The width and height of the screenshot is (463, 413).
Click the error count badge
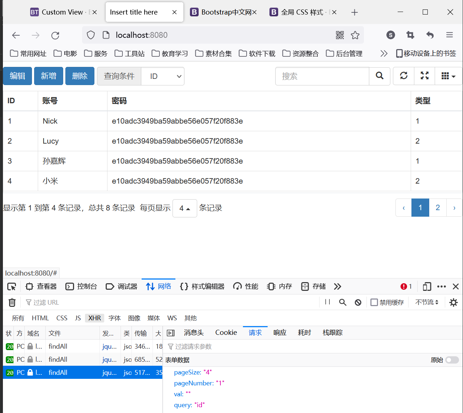click(406, 286)
